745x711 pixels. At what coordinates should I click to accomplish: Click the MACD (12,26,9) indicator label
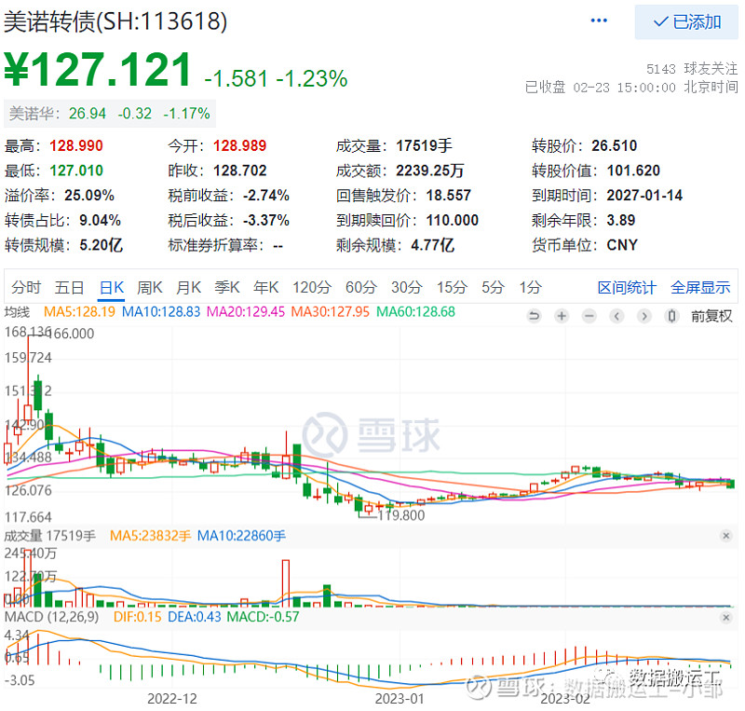coord(52,617)
